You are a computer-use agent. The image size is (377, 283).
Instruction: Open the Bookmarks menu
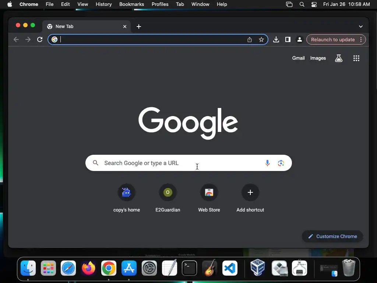(x=131, y=4)
